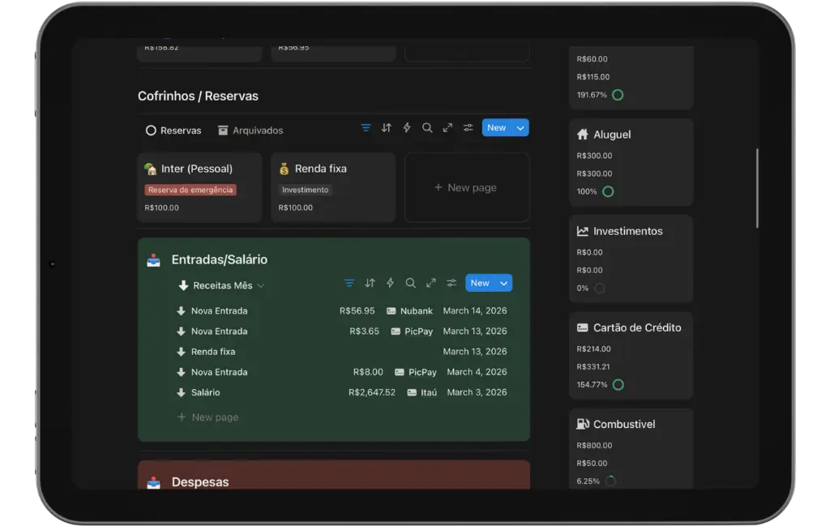The width and height of the screenshot is (830, 526).
Task: Open the Renda fixa reserve card
Action: [333, 187]
